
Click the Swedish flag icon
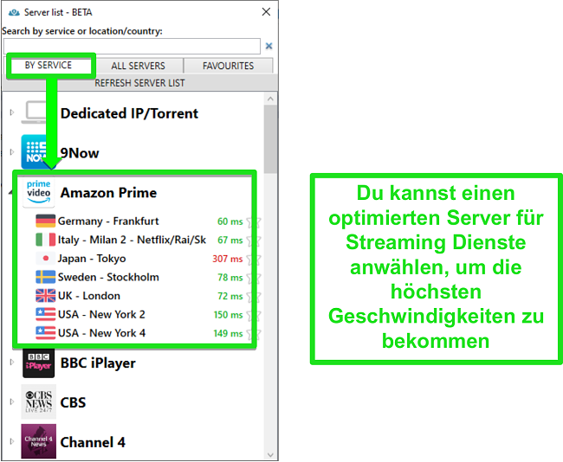(x=46, y=277)
